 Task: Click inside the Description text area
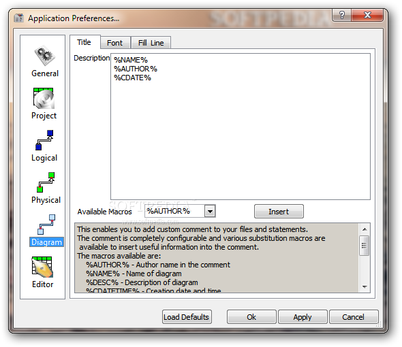pyautogui.click(x=241, y=127)
